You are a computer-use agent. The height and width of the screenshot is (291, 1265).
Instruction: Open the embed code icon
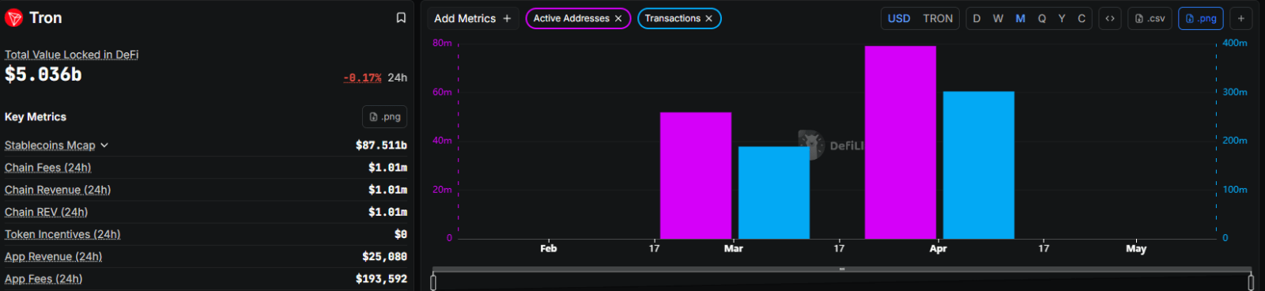(x=1110, y=18)
